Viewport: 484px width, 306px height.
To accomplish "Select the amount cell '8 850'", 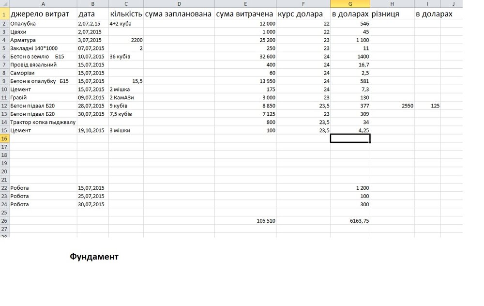I will pyautogui.click(x=245, y=106).
